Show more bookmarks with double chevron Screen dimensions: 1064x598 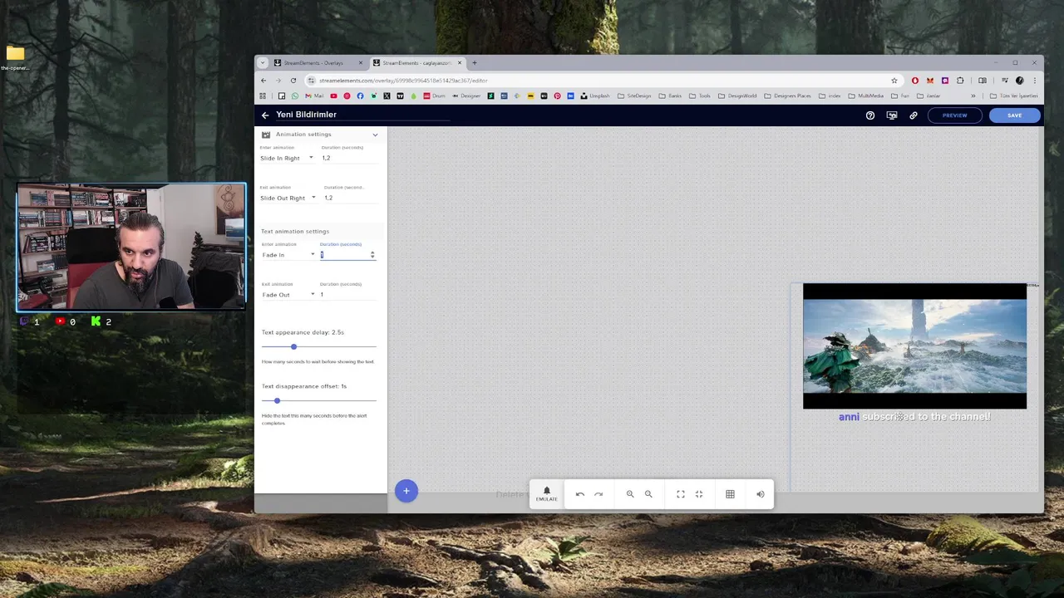973,96
